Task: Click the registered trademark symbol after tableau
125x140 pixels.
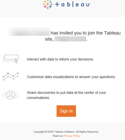Action: click(x=90, y=4)
